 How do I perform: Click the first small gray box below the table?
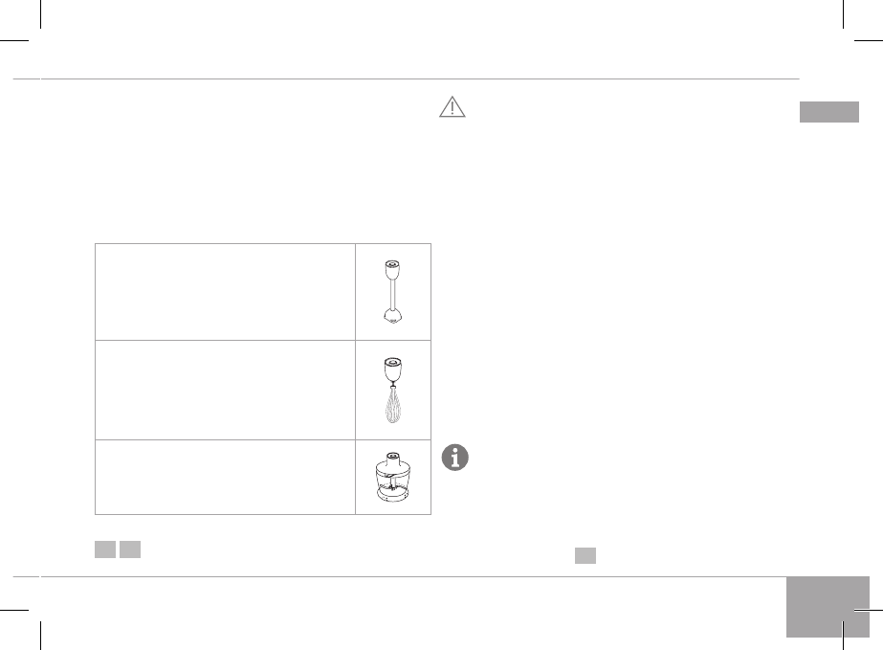pos(105,549)
